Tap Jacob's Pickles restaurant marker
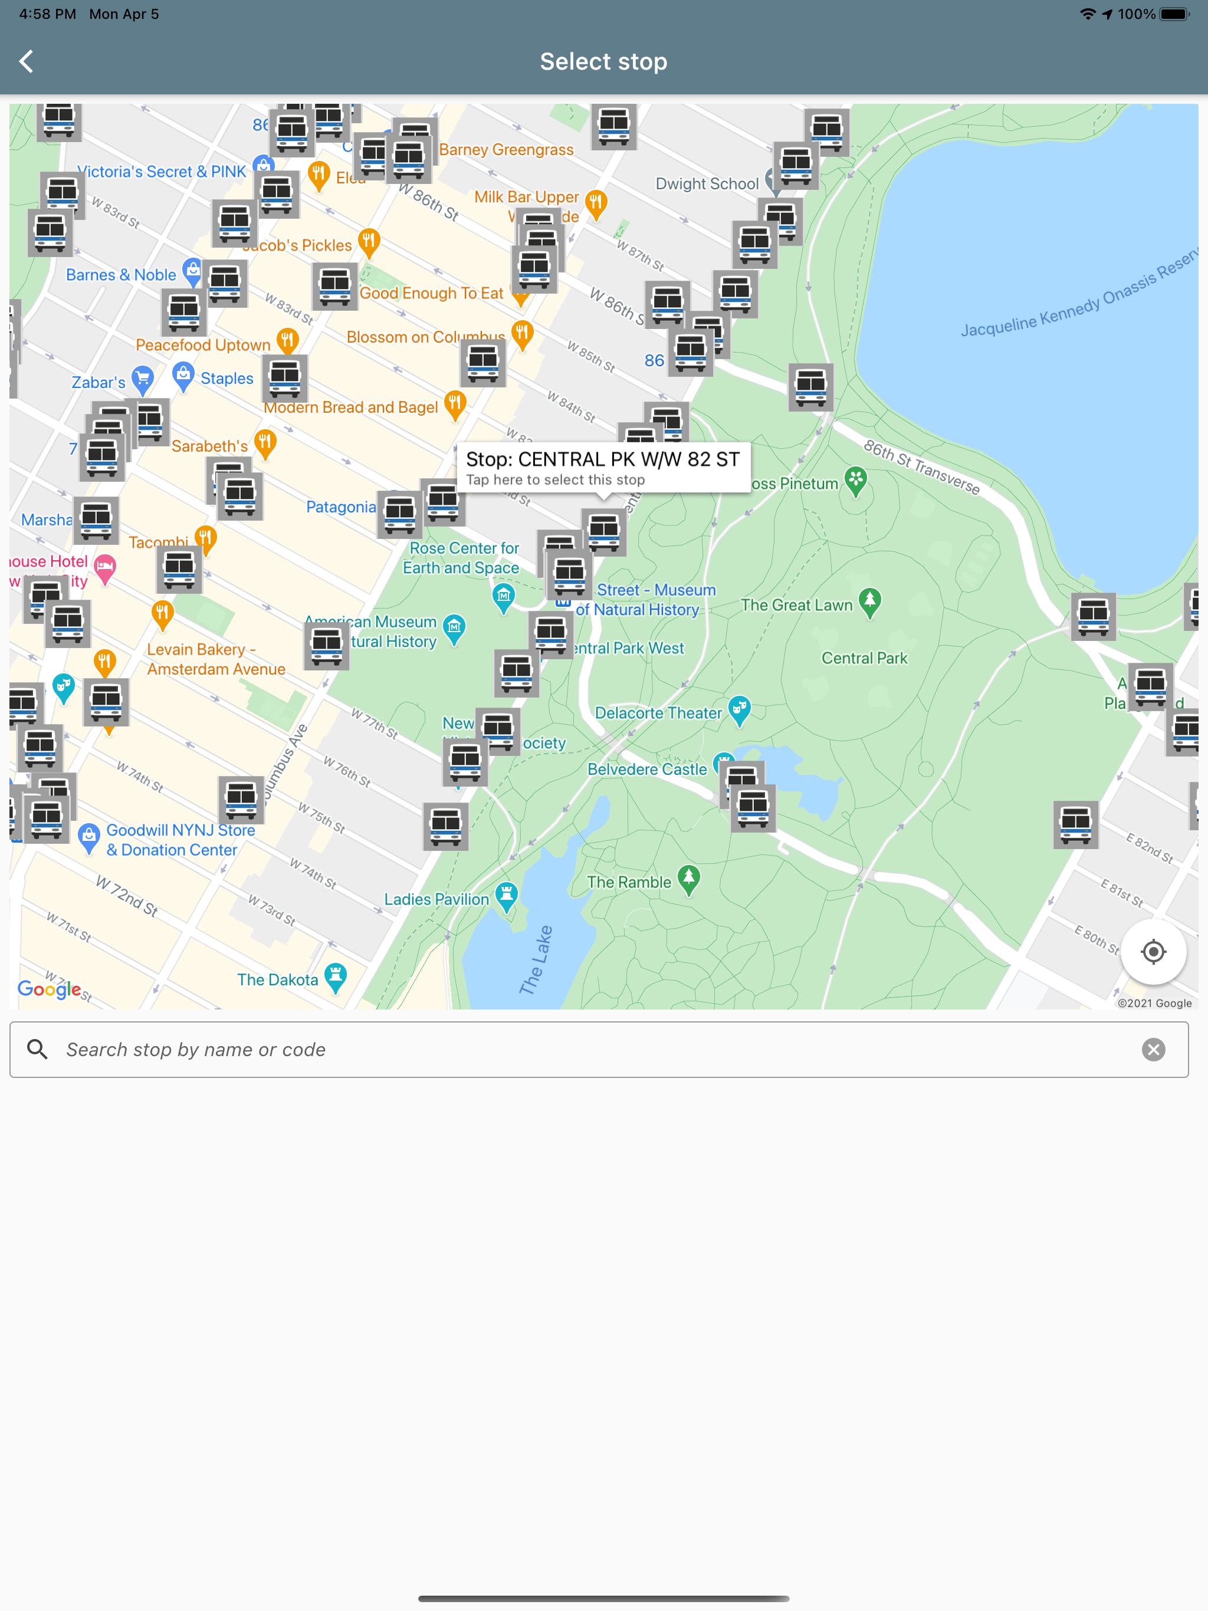The width and height of the screenshot is (1208, 1611). 369,242
